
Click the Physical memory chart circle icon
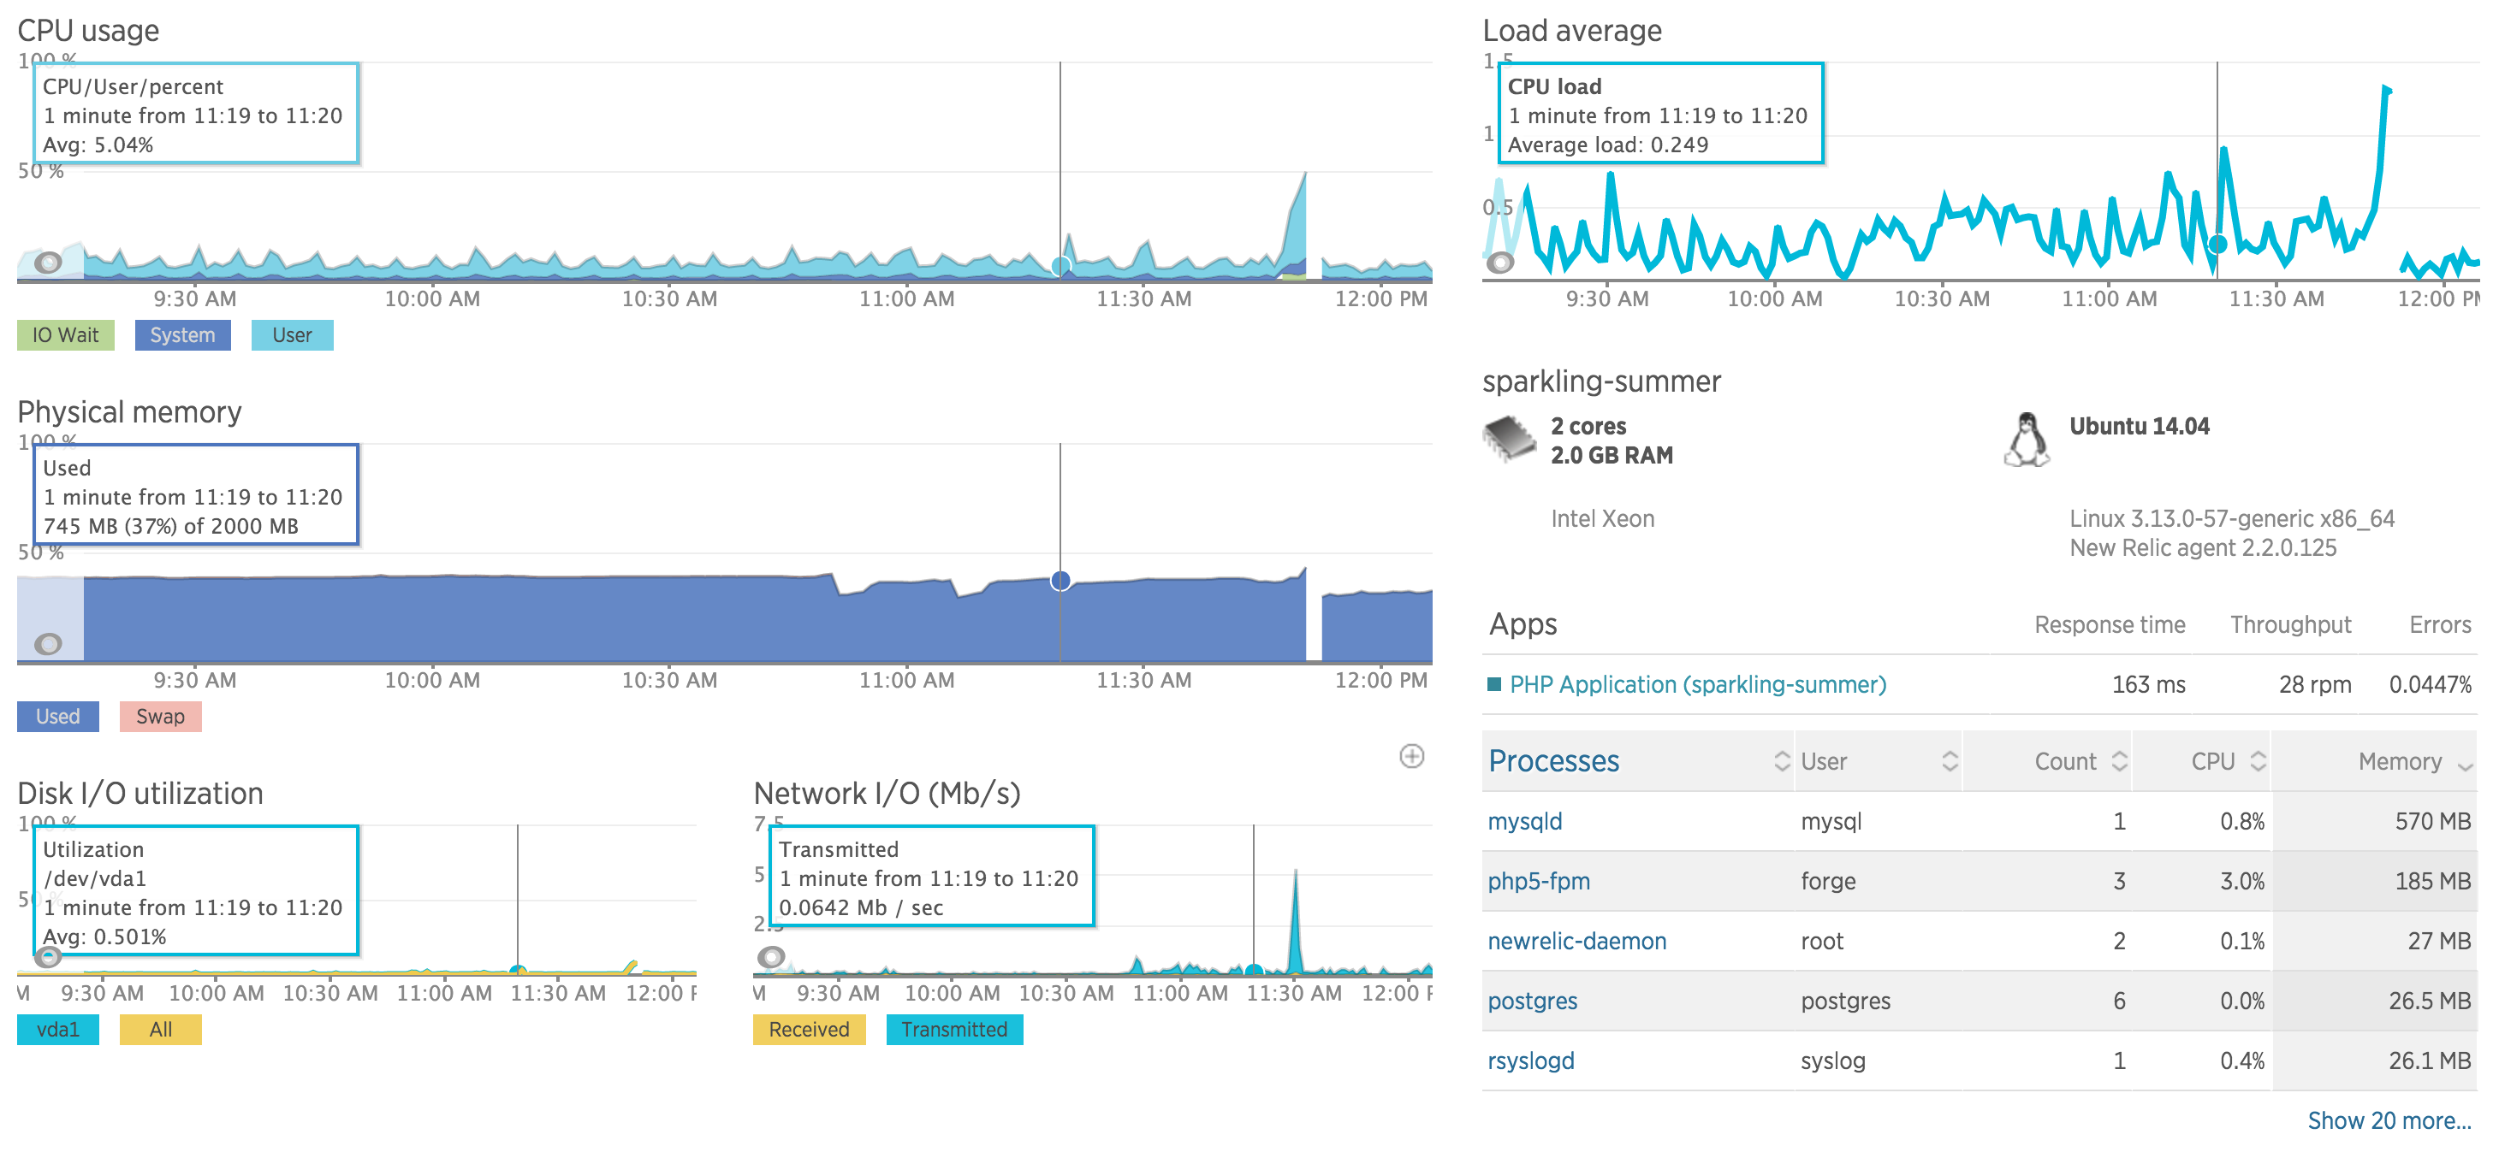48,644
